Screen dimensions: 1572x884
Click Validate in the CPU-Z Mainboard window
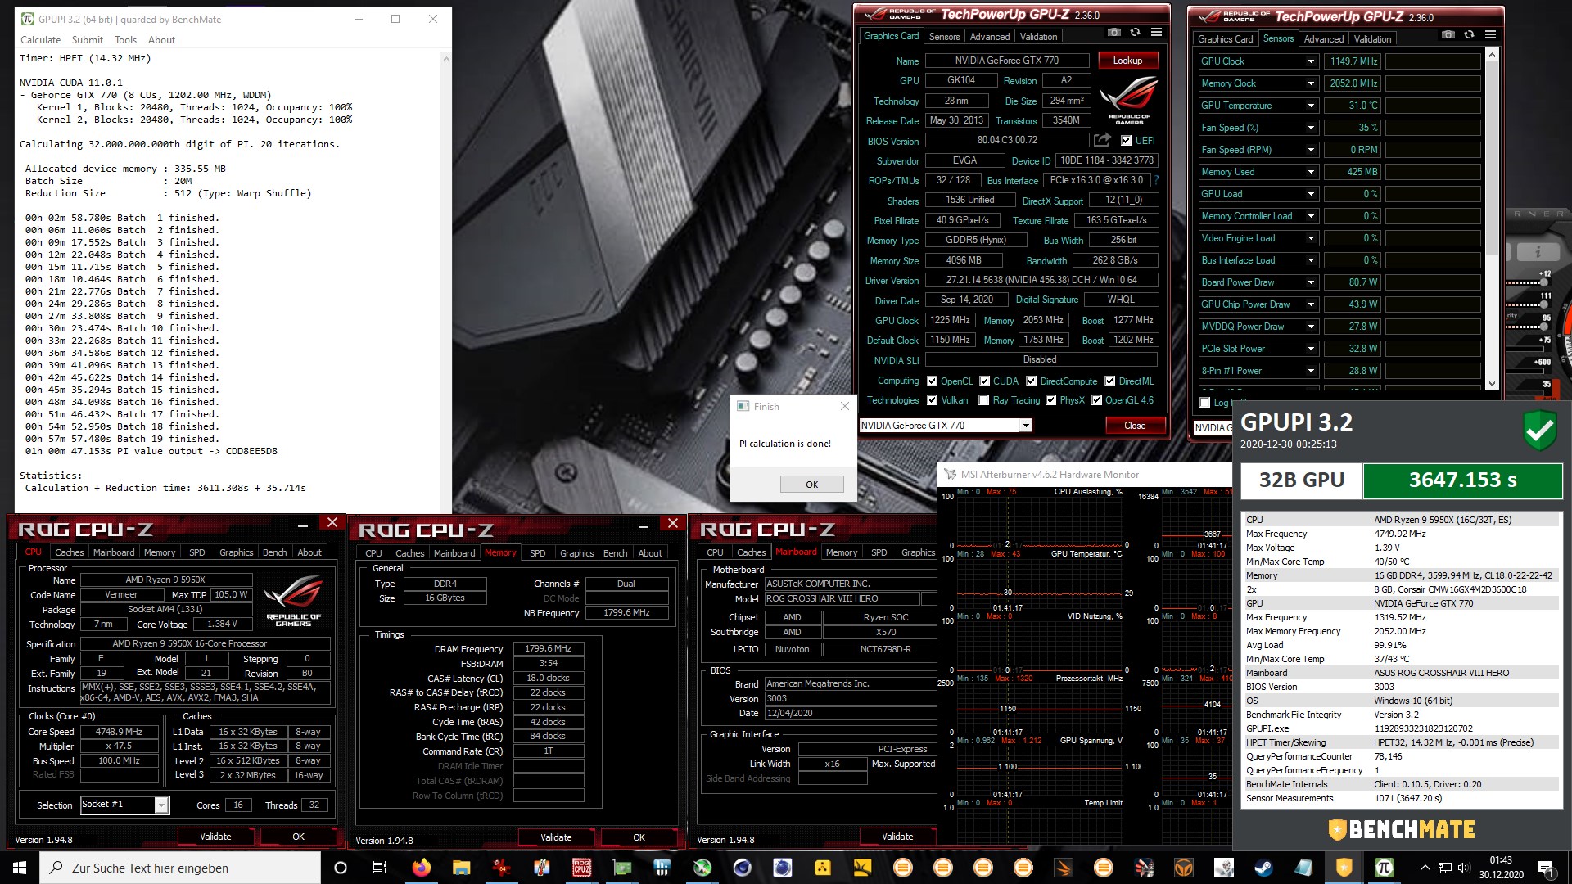coord(897,837)
